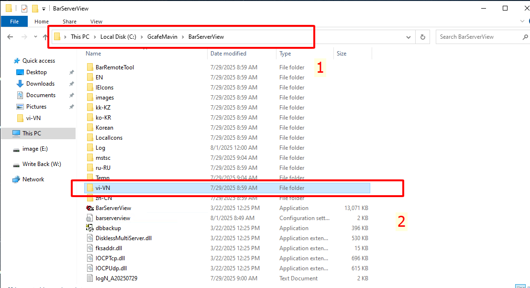530x288 pixels.
Task: Open the BarServerView application icon
Action: (89, 208)
